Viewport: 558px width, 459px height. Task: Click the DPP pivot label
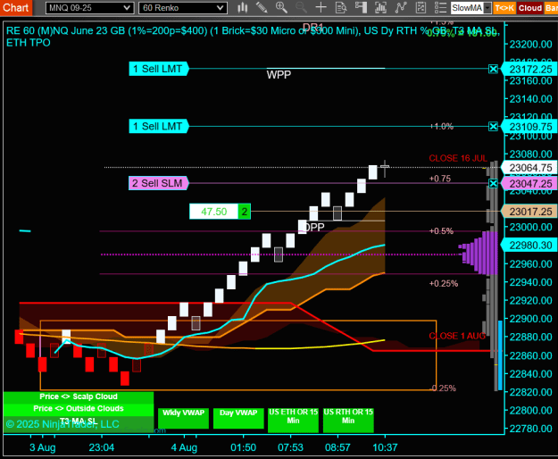pyautogui.click(x=314, y=227)
